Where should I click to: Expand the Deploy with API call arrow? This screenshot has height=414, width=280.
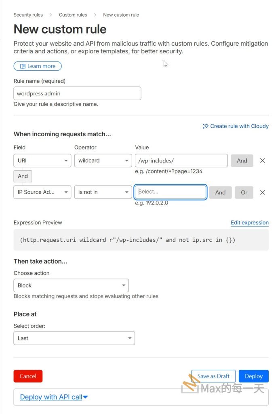pyautogui.click(x=85, y=397)
